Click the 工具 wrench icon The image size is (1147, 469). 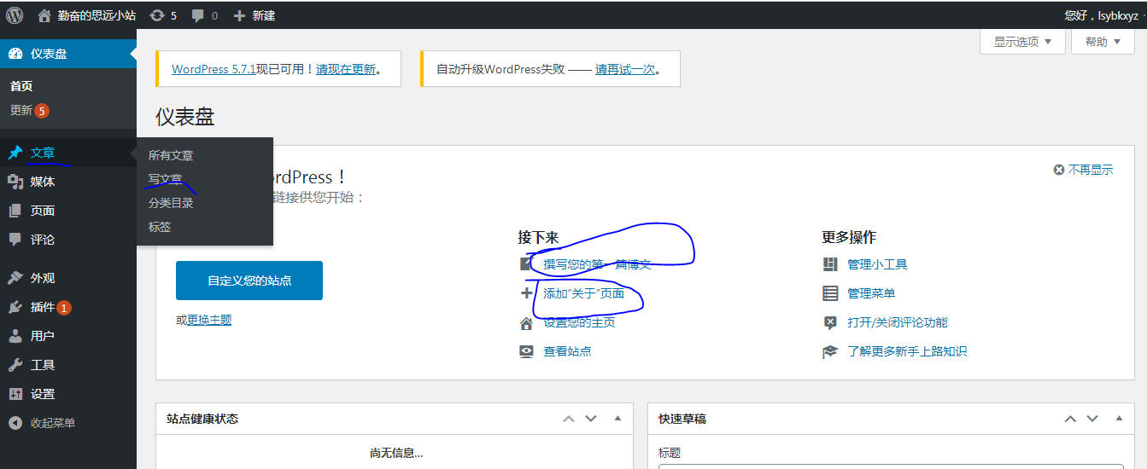pos(15,365)
